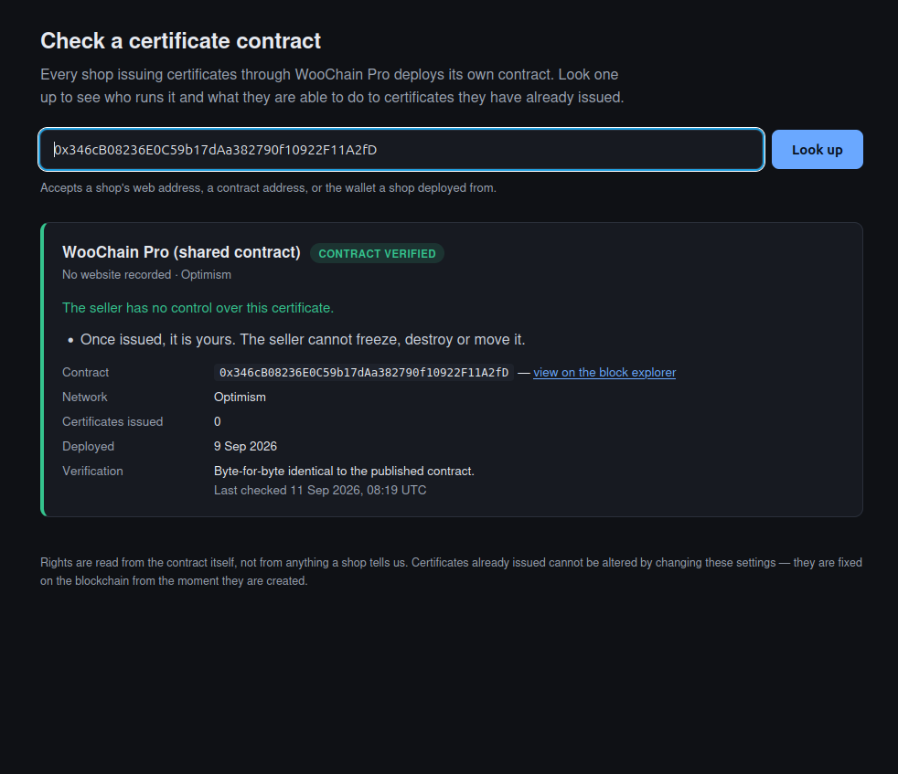This screenshot has width=898, height=774.
Task: Click "Byte-for-byte identical to the published contract."
Action: (344, 472)
